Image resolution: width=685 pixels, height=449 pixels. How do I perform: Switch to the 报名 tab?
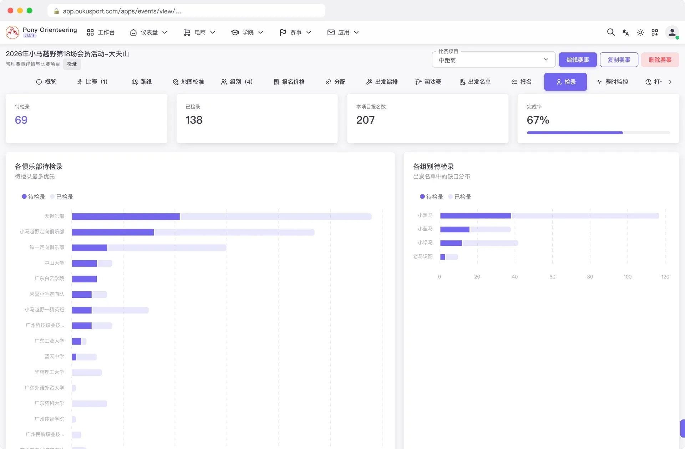click(x=521, y=82)
